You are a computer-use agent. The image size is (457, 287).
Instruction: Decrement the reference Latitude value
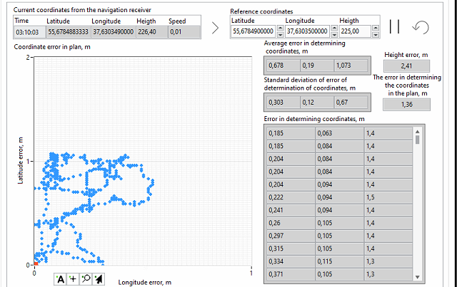pyautogui.click(x=278, y=34)
